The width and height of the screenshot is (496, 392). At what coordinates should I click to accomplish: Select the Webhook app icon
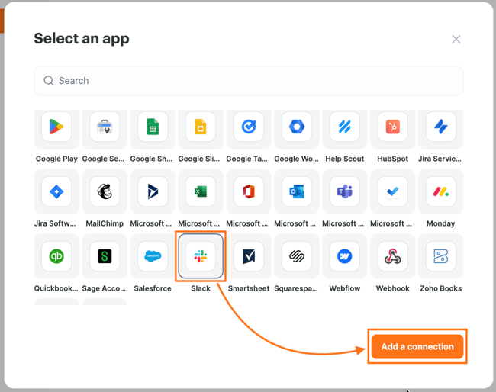[x=393, y=256]
